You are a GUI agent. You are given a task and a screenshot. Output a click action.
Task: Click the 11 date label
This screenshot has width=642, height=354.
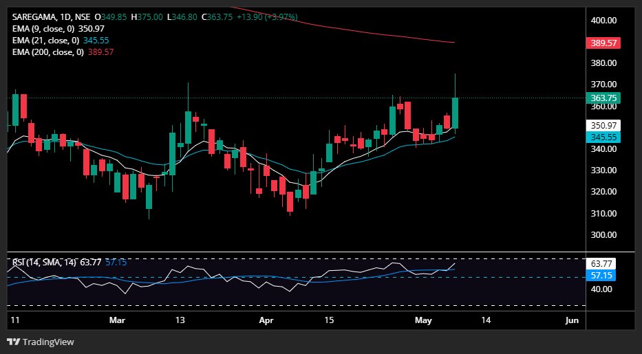[15, 320]
